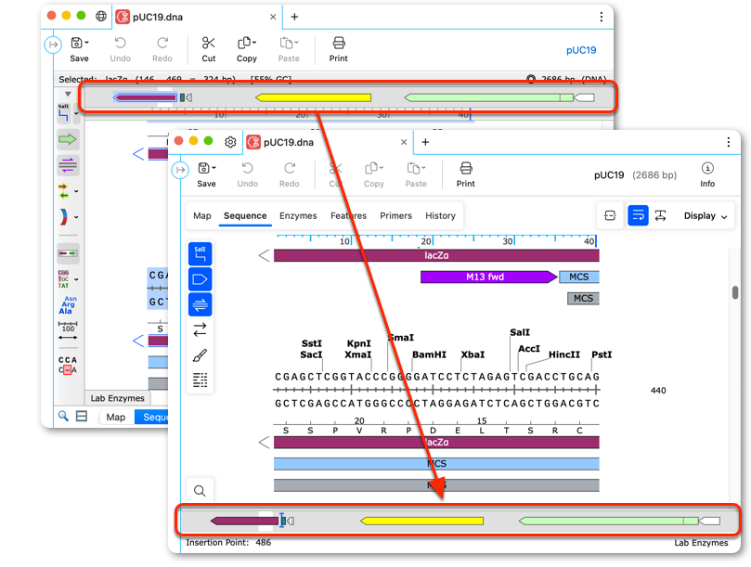Open Info panel in front window
751x567 pixels.
pyautogui.click(x=707, y=174)
